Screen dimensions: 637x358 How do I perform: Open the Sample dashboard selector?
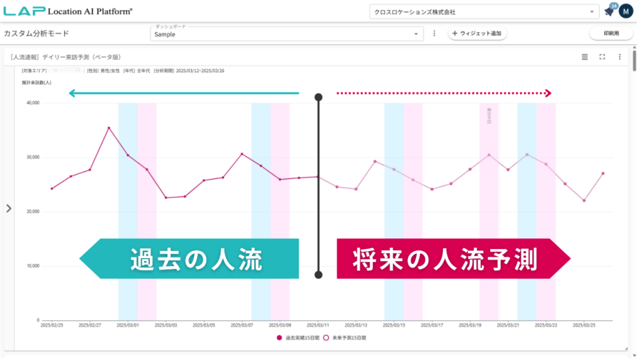(x=286, y=33)
